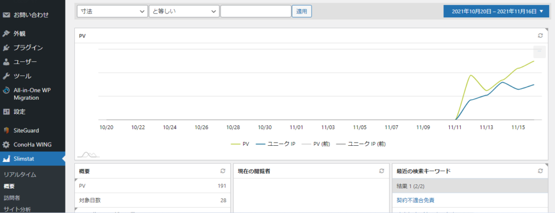
Task: Toggle ユニーク IP series in legend
Action: click(x=275, y=144)
